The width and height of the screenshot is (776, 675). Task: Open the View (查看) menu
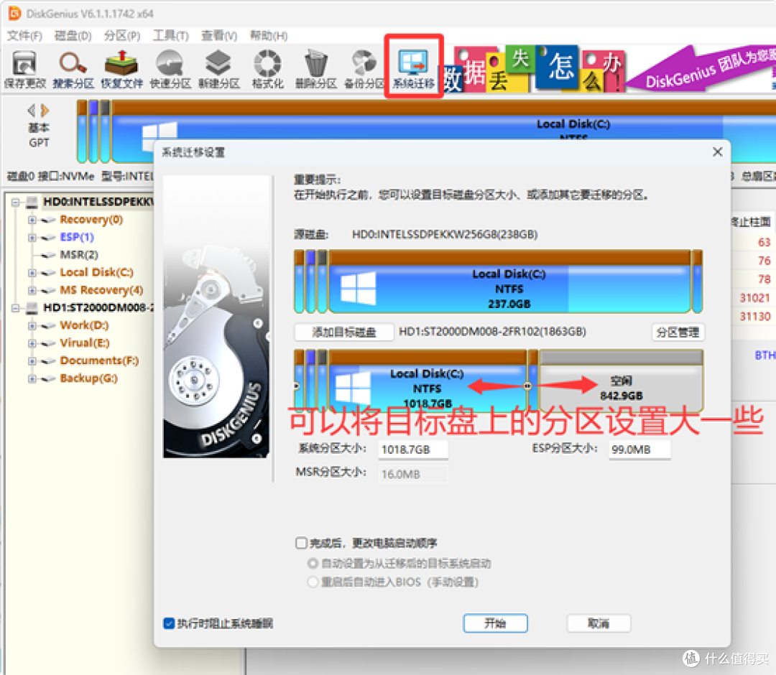(x=218, y=36)
